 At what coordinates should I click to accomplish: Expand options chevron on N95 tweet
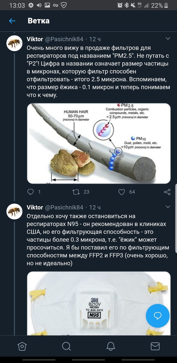point(168,207)
